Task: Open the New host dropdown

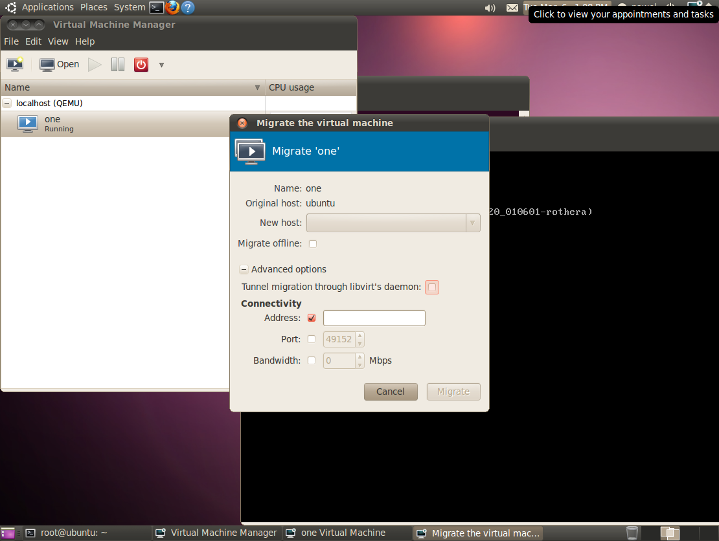Action: [393, 223]
